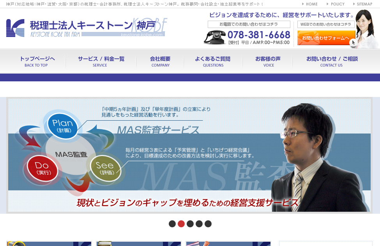Image resolution: width=380 pixels, height=246 pixels.
Task: Select the first carousel navigation dot
Action: click(x=172, y=223)
